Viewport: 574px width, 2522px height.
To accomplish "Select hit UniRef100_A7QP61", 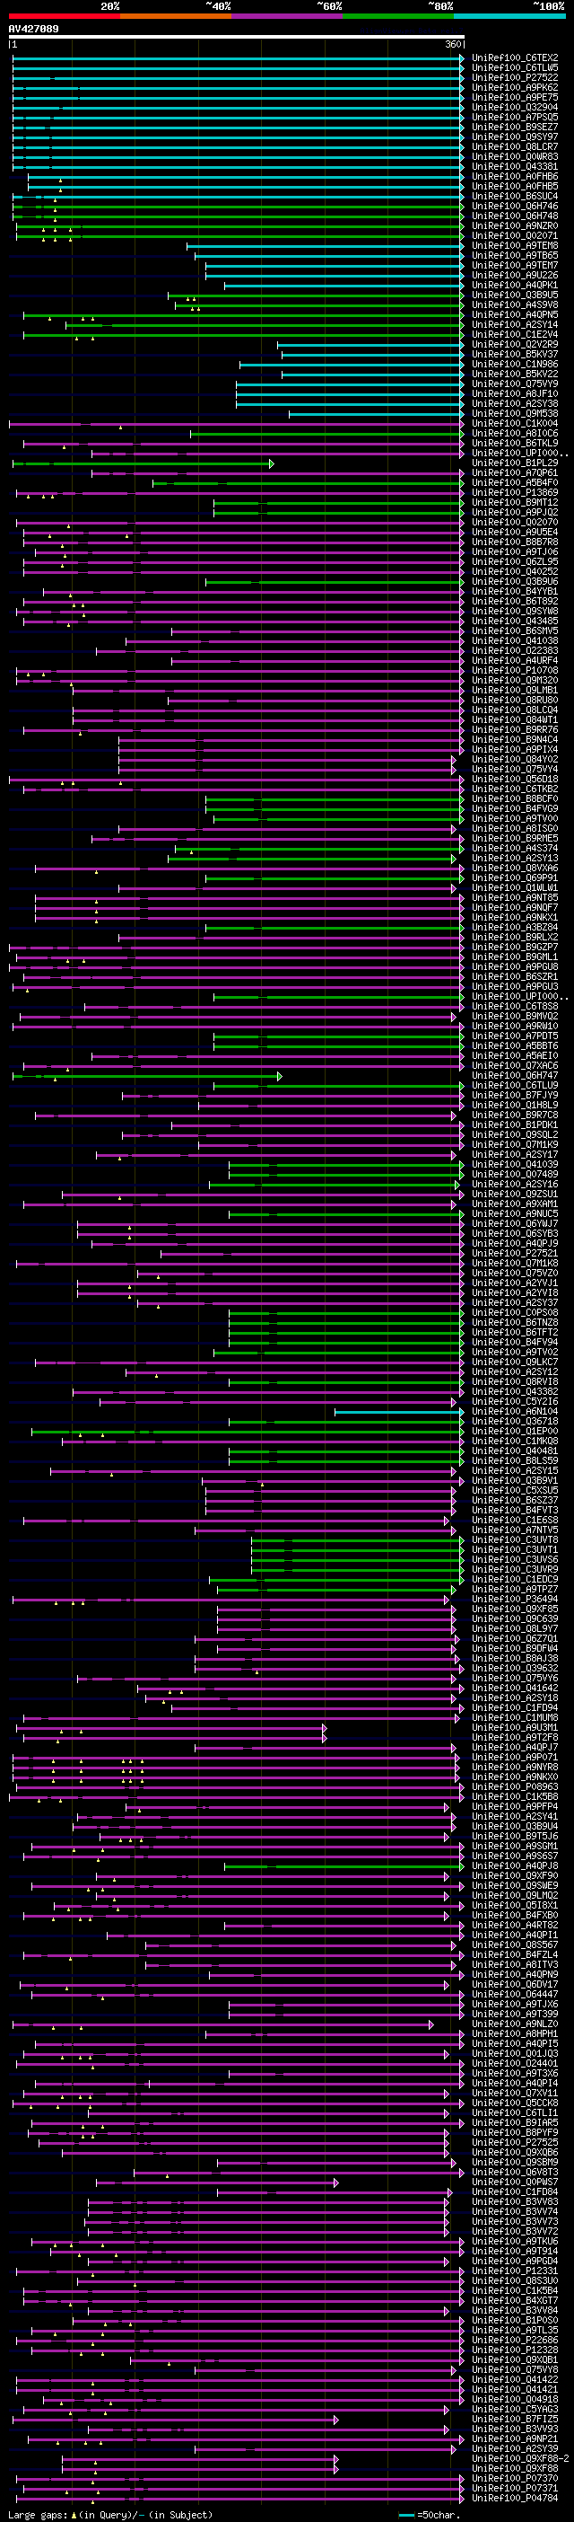I will 516,472.
